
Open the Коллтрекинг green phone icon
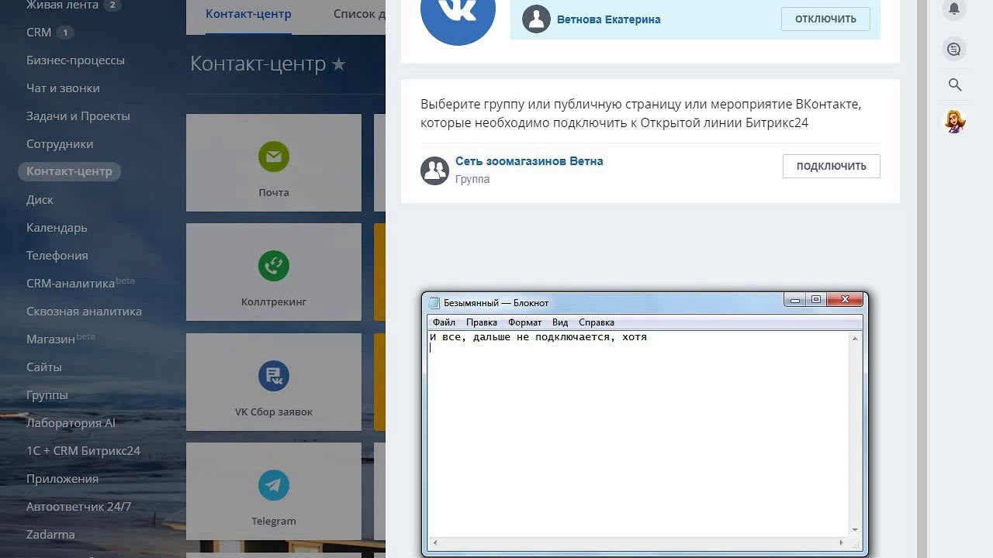(x=274, y=266)
